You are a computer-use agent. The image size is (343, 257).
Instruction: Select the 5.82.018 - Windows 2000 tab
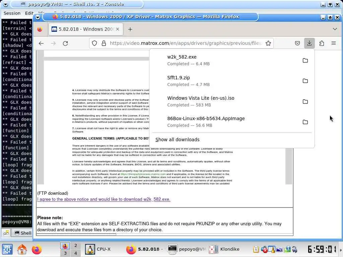(86, 29)
